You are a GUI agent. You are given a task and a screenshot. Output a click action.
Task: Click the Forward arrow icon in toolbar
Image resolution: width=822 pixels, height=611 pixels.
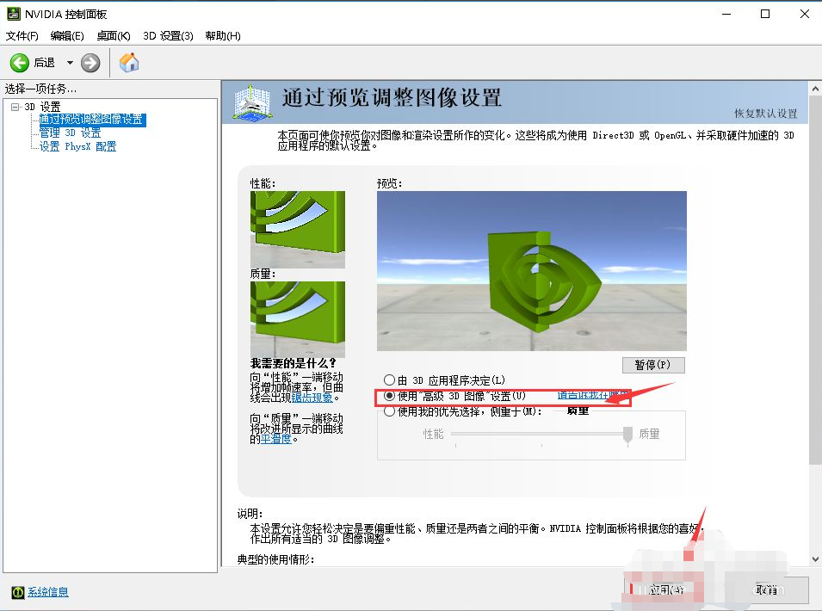(x=90, y=63)
